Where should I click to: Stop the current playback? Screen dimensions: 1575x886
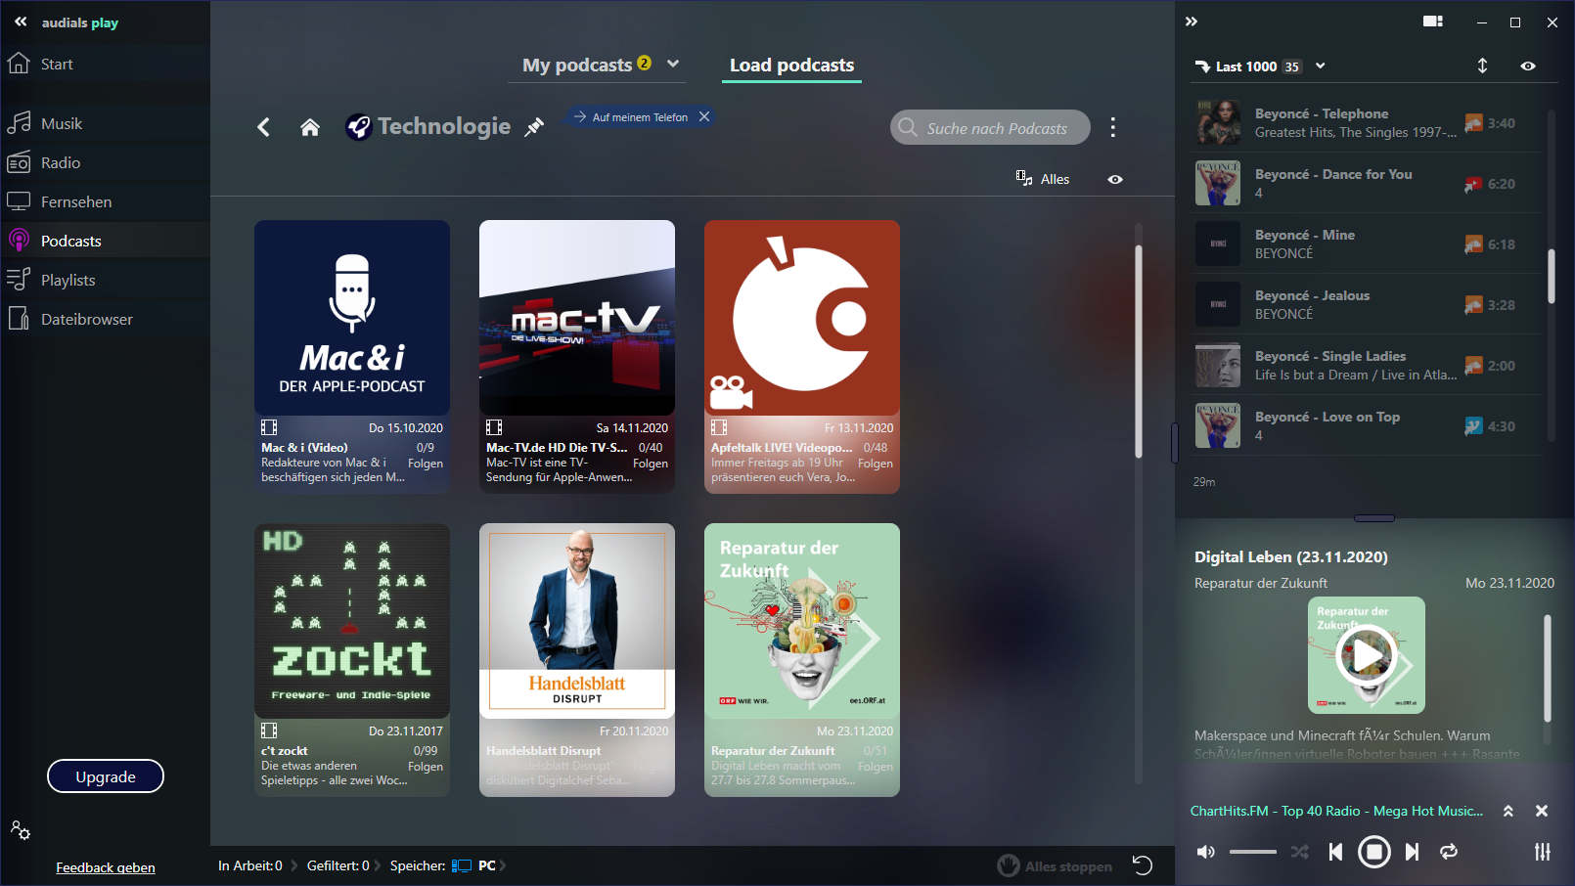point(1373,852)
